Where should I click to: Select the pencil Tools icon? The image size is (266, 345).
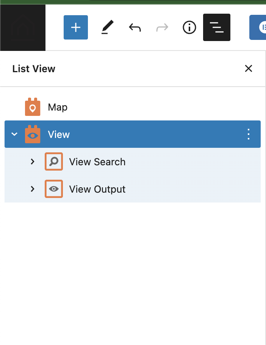pos(108,27)
